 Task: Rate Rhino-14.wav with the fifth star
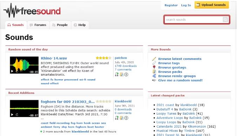tap(110, 58)
